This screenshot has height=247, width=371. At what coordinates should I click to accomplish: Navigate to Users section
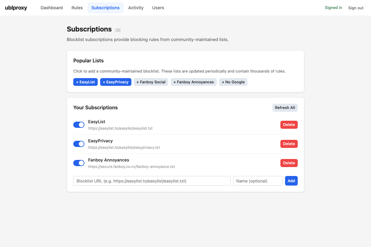point(158,8)
